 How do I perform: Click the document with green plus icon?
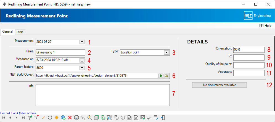tap(143, 118)
